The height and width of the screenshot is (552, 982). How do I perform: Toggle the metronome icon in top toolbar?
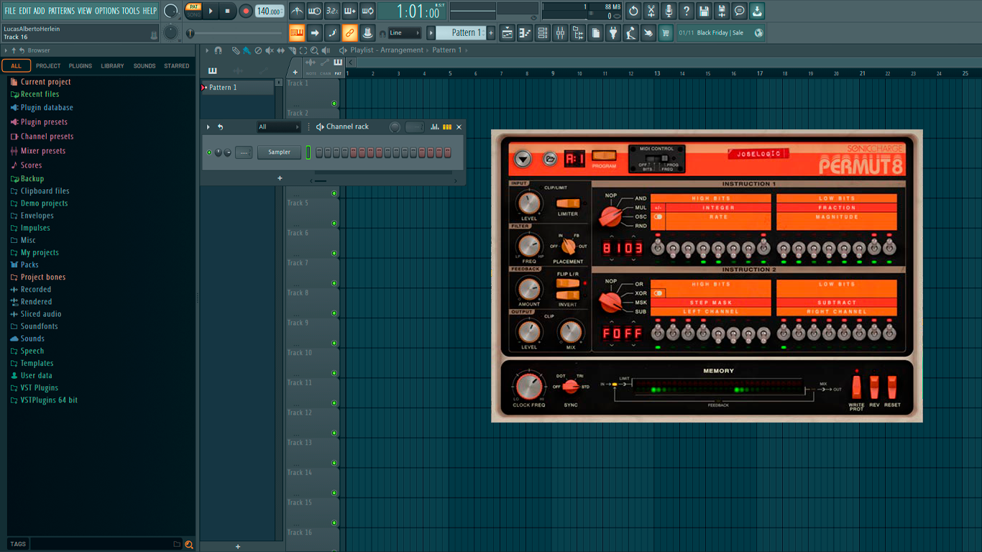(297, 11)
